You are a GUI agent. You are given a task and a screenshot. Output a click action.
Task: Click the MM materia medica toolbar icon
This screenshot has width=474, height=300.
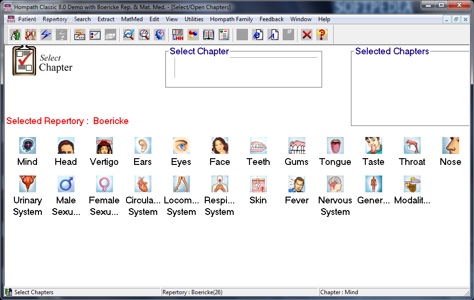[178, 35]
